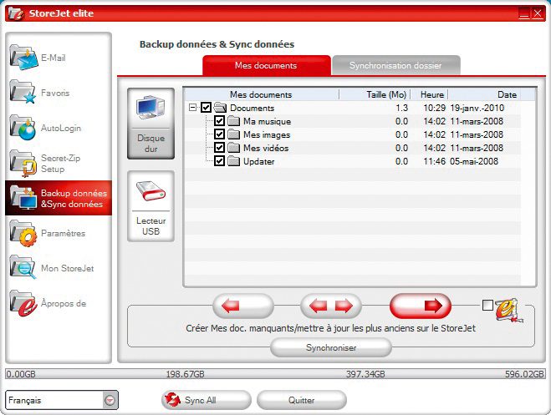Click the Synchroniser button
The height and width of the screenshot is (415, 551).
click(x=330, y=347)
